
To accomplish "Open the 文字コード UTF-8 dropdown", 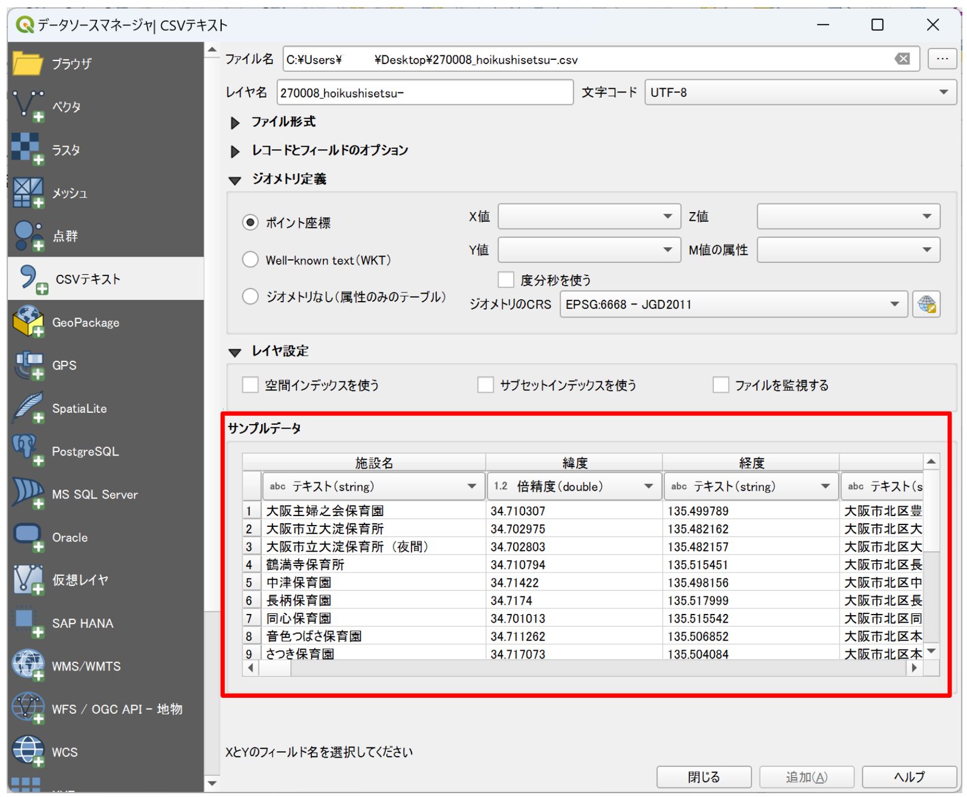I will [800, 92].
